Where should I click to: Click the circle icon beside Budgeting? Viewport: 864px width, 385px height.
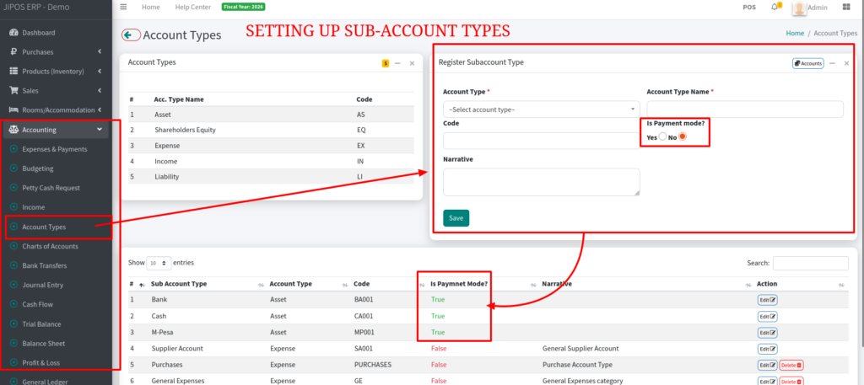[x=13, y=168]
